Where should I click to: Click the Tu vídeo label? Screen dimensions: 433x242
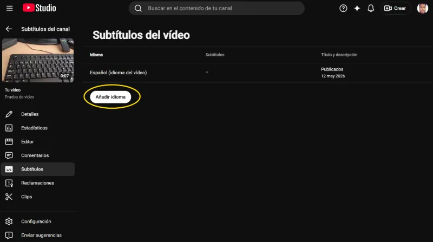[12, 90]
